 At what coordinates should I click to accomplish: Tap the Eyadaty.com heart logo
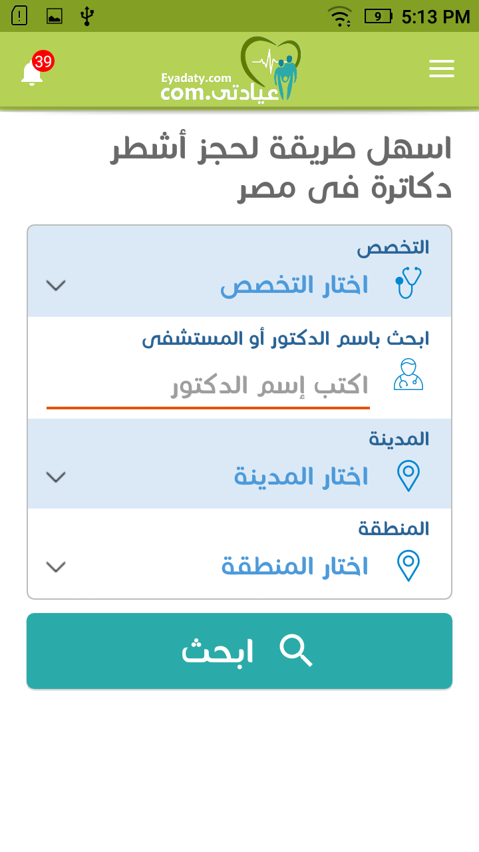[x=232, y=69]
